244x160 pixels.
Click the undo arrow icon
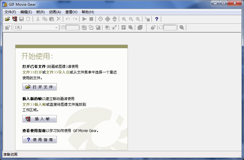(68, 19)
